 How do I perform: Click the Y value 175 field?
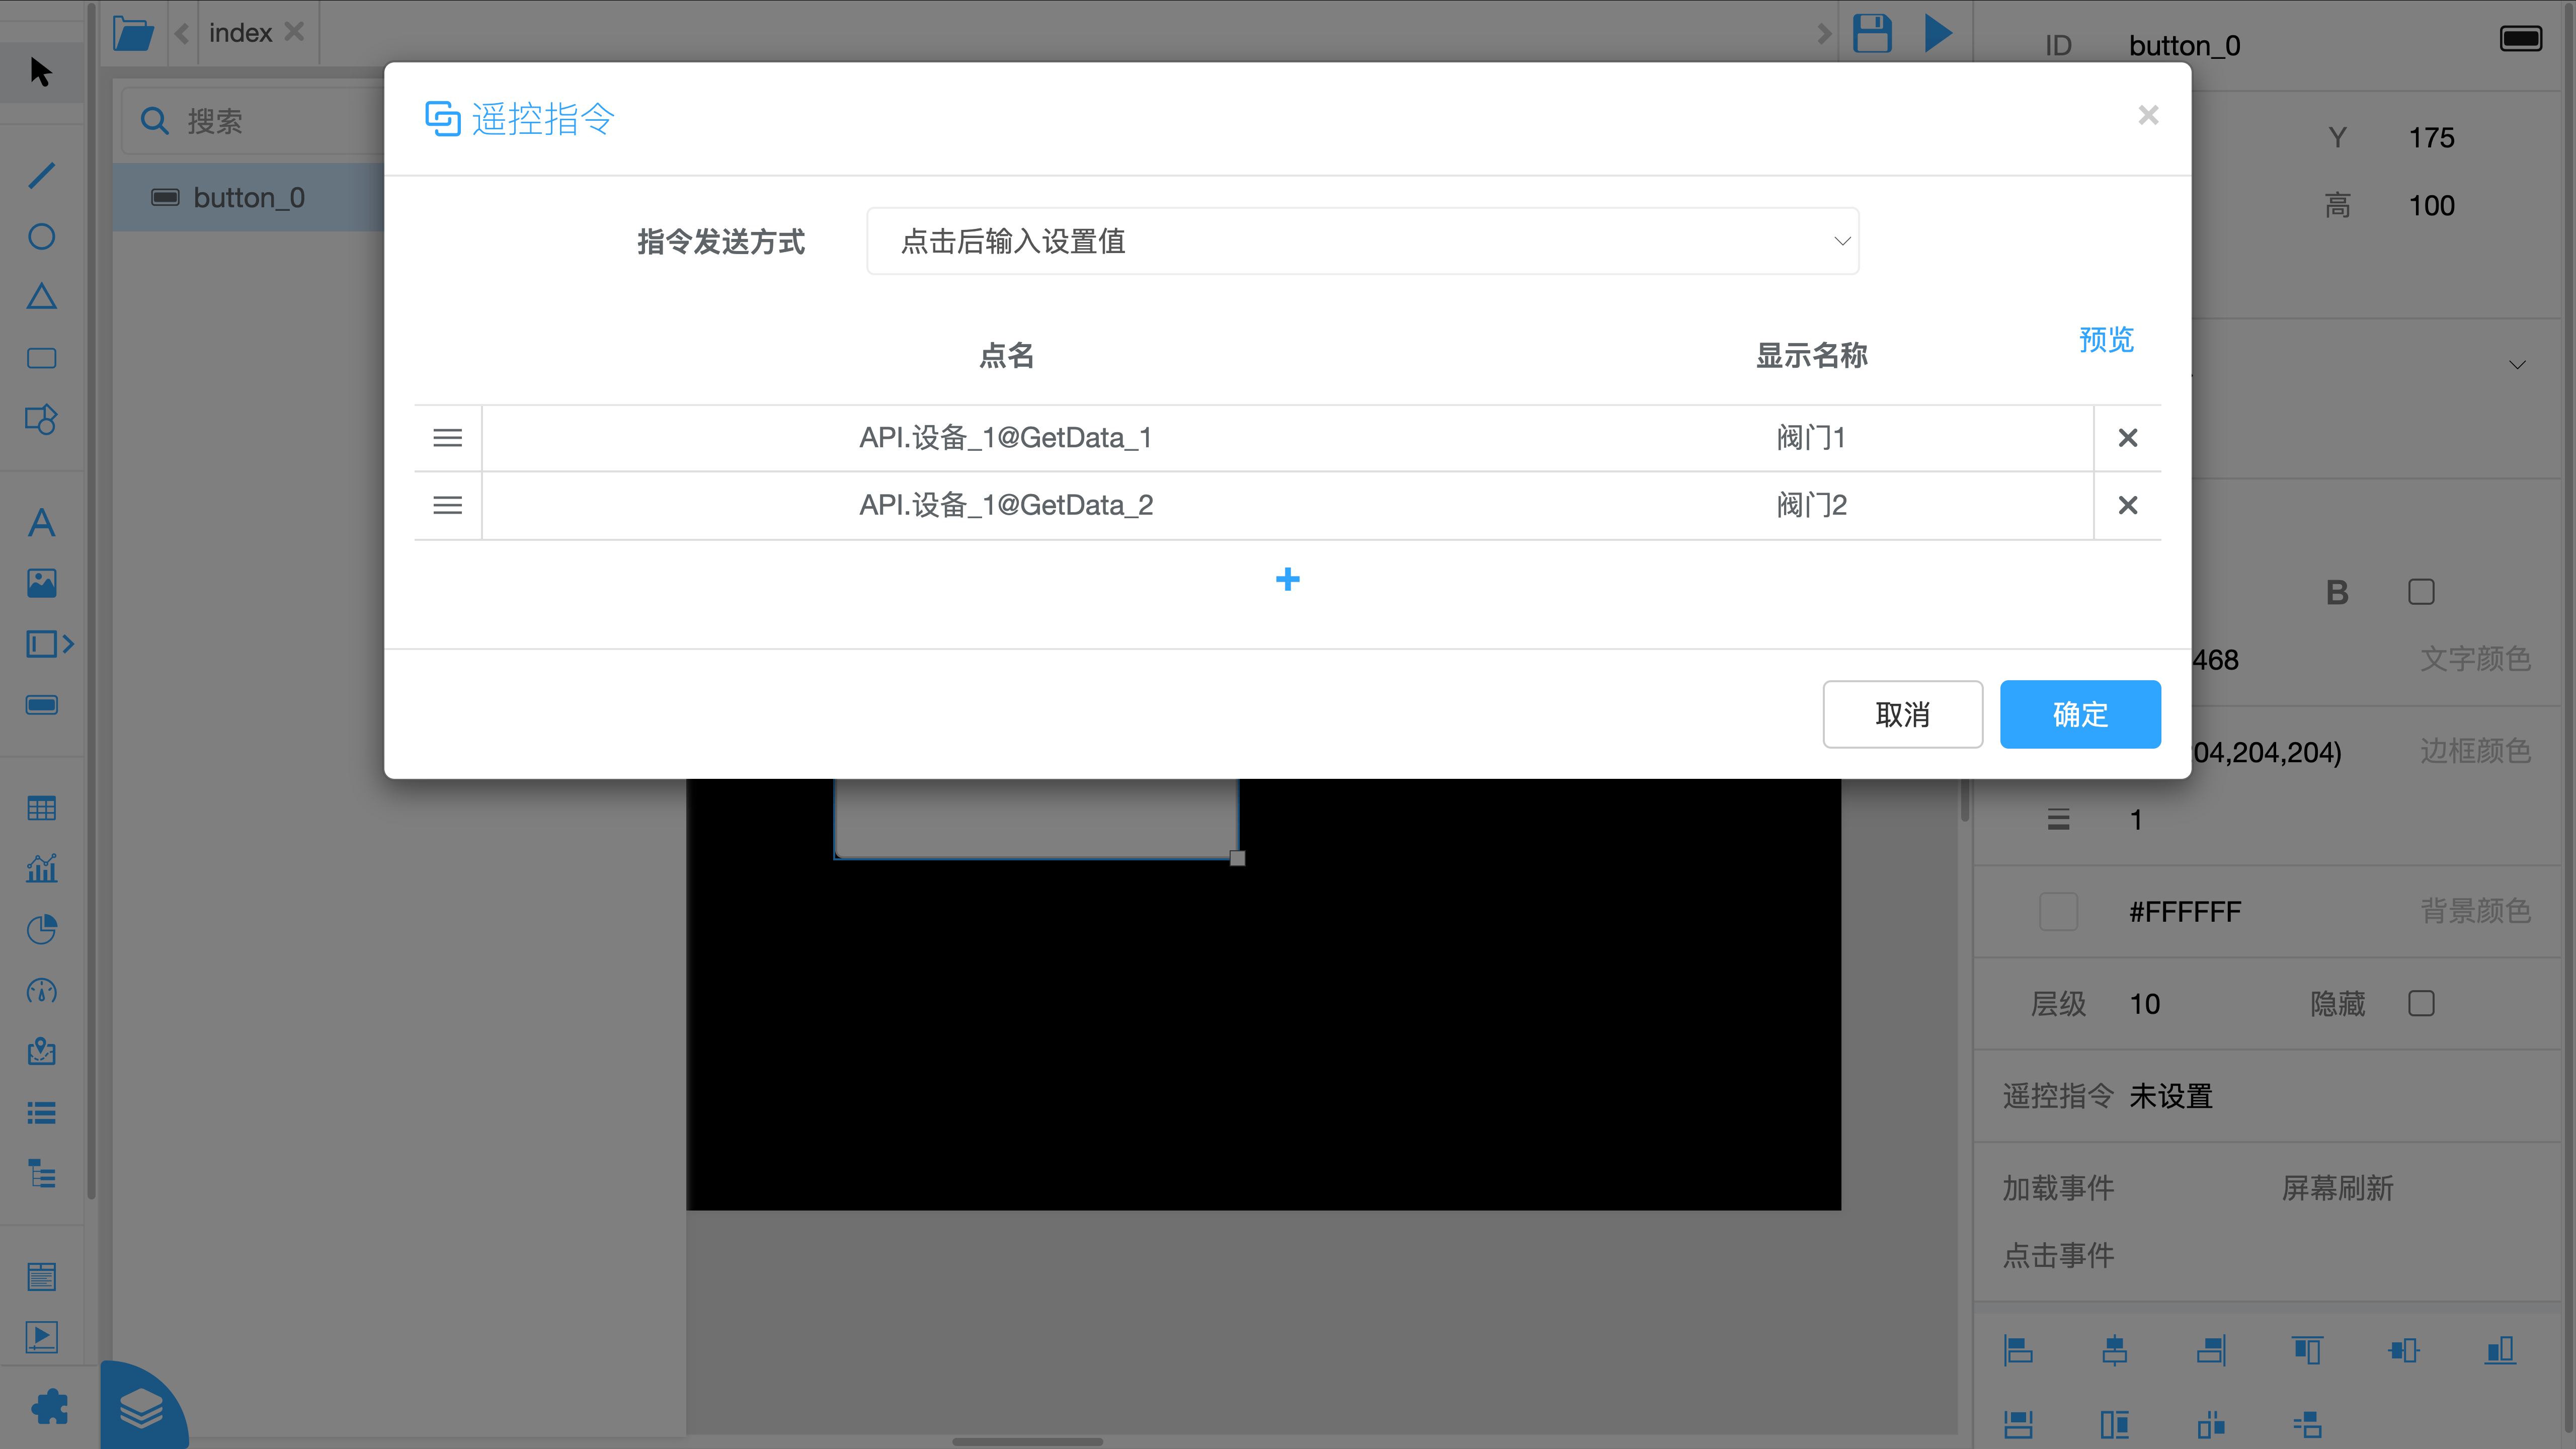[x=2431, y=137]
